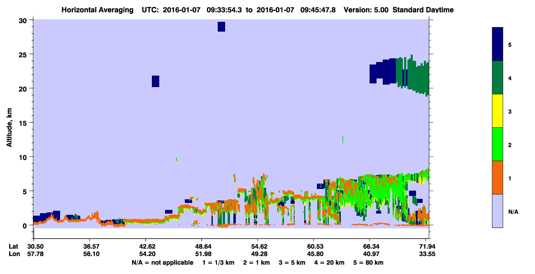Click legend text '3 = 5 km'

pyautogui.click(x=292, y=262)
